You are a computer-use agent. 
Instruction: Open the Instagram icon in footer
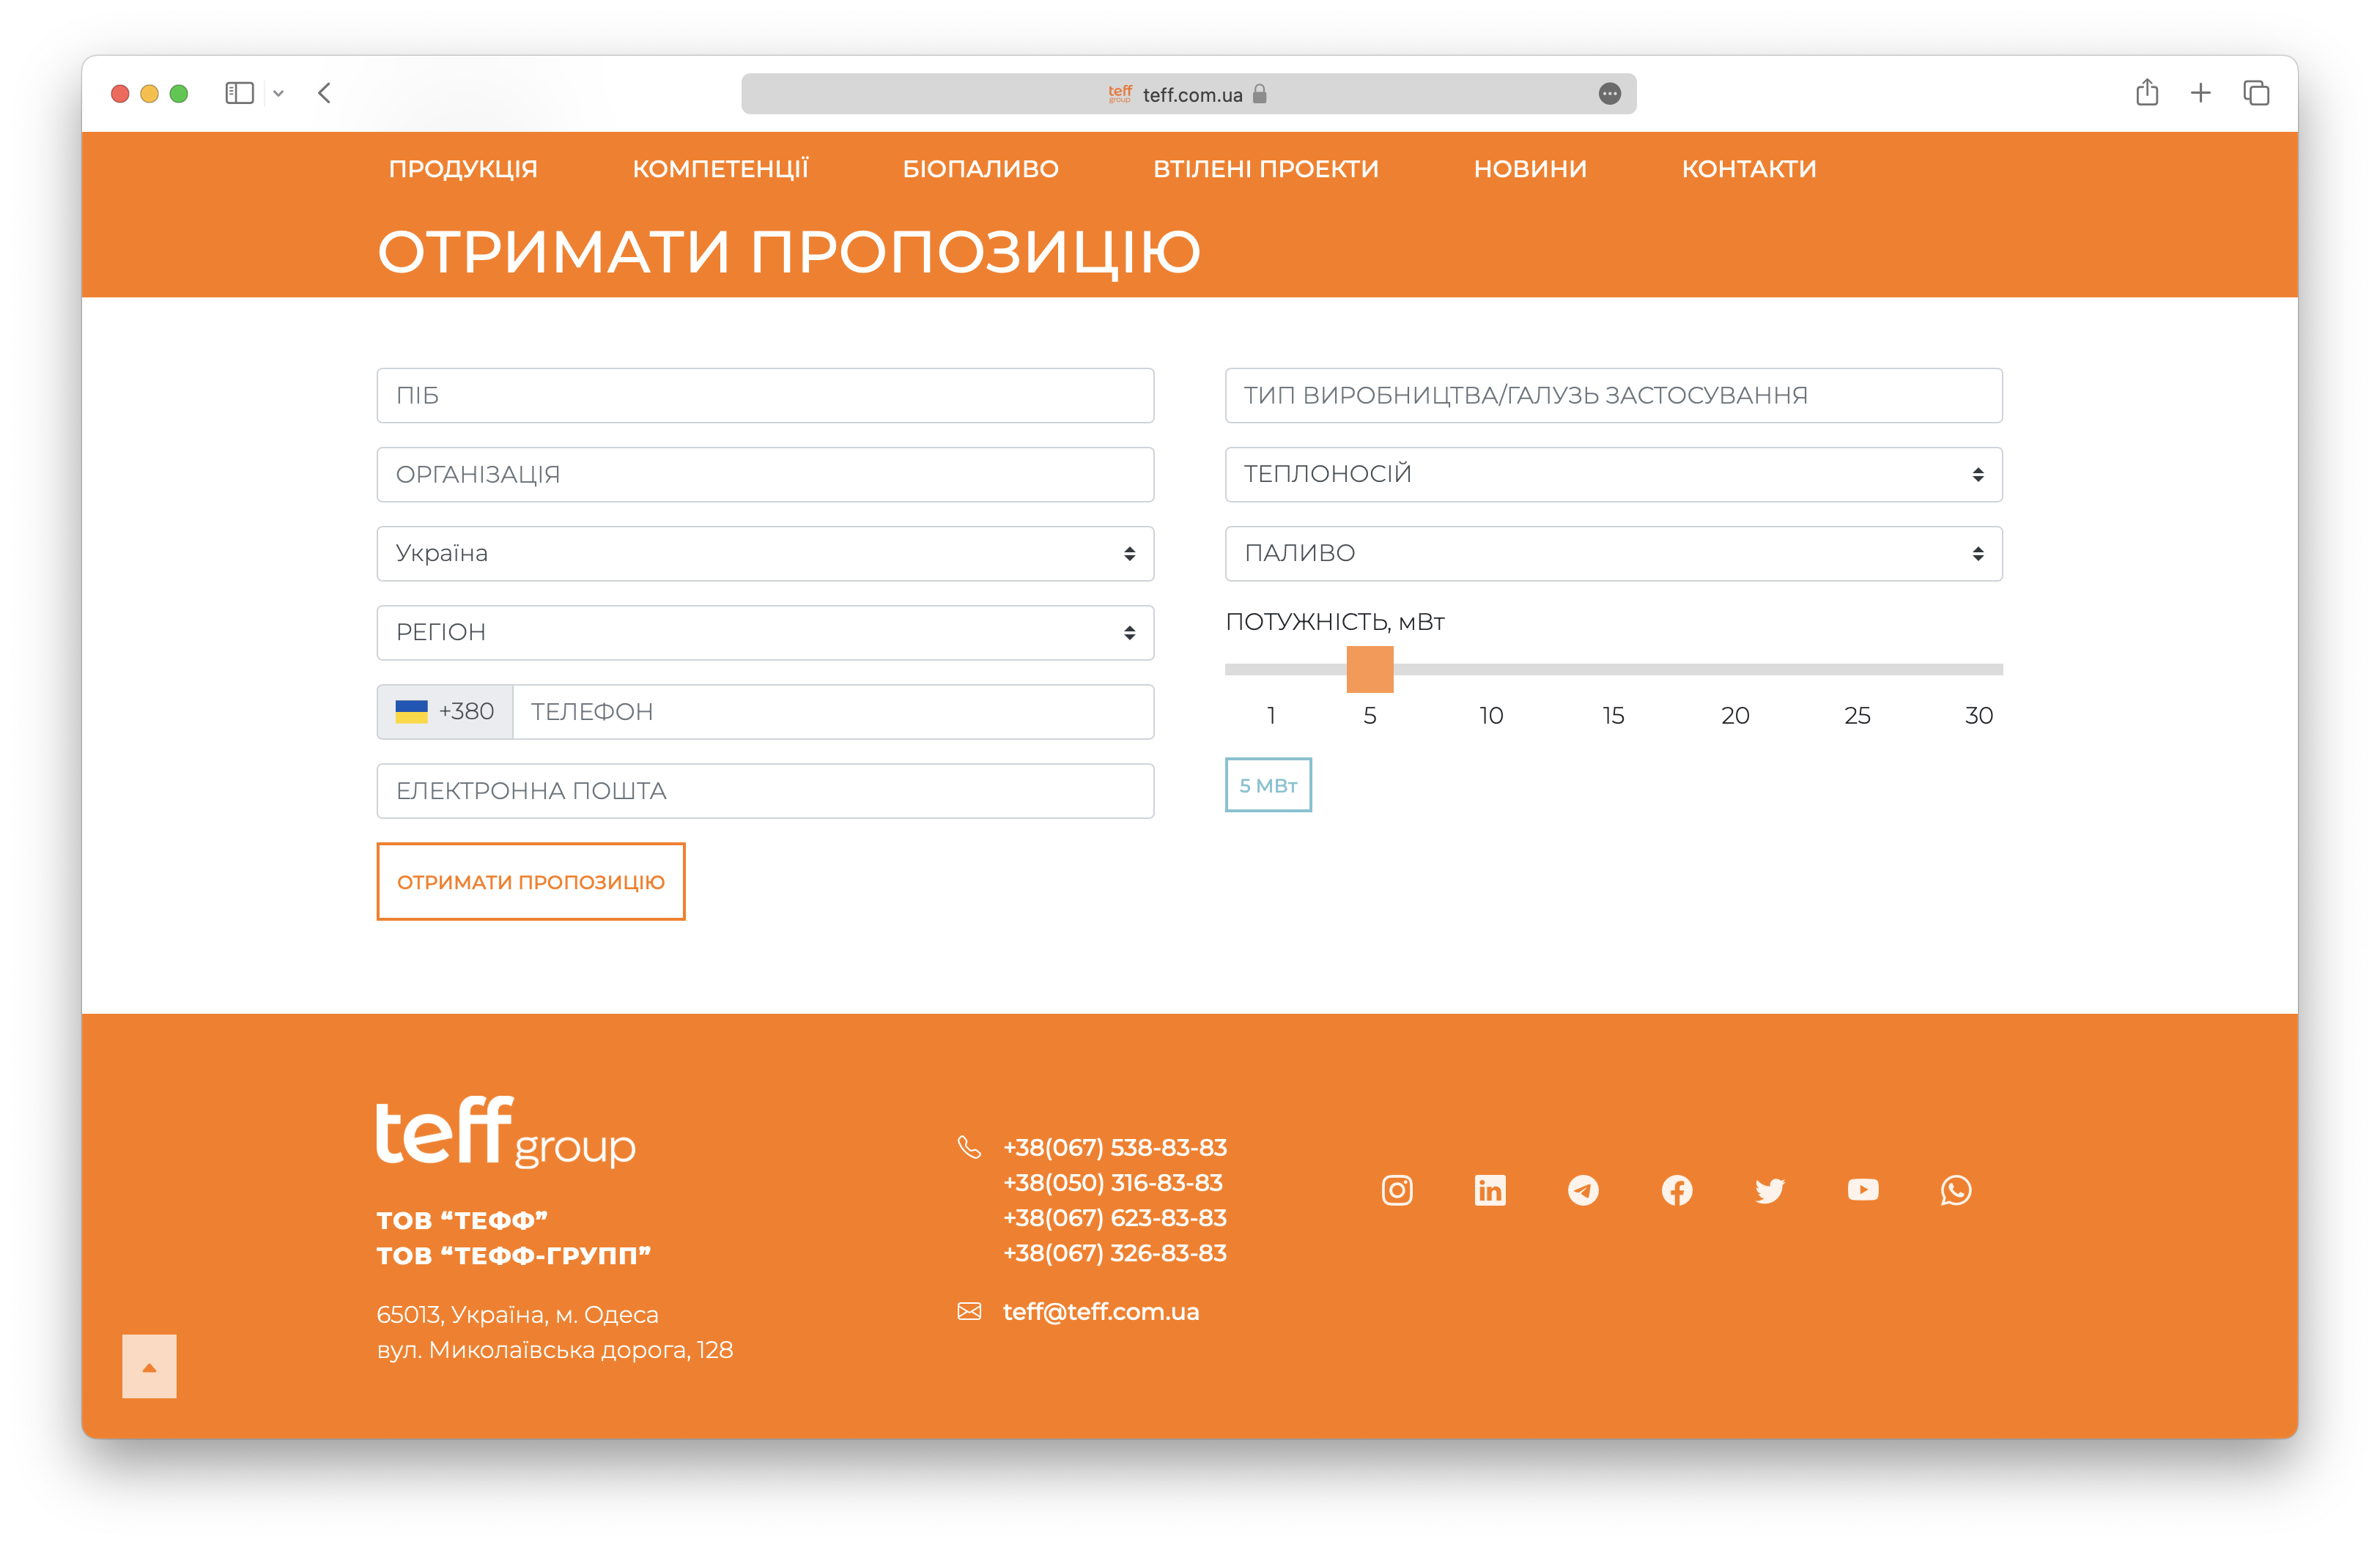tap(1396, 1190)
